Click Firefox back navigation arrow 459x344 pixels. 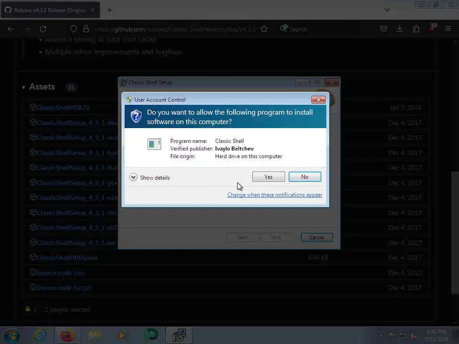click(11, 29)
